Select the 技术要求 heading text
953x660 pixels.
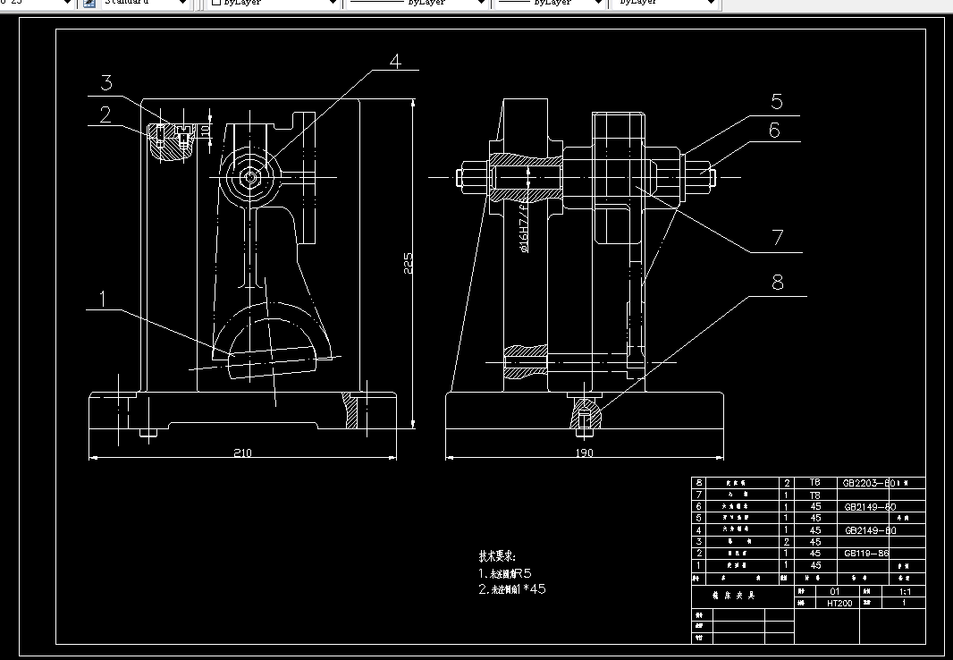pyautogui.click(x=497, y=556)
